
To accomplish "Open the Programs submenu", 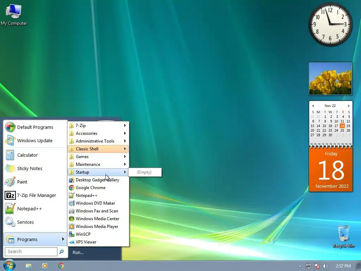I will [x=35, y=239].
